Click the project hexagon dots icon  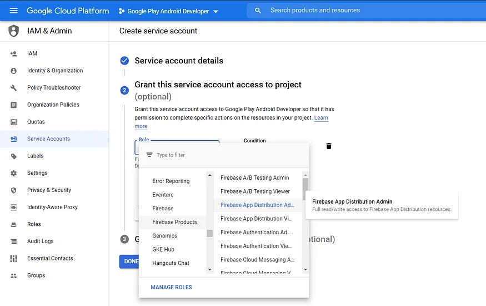[x=122, y=11]
